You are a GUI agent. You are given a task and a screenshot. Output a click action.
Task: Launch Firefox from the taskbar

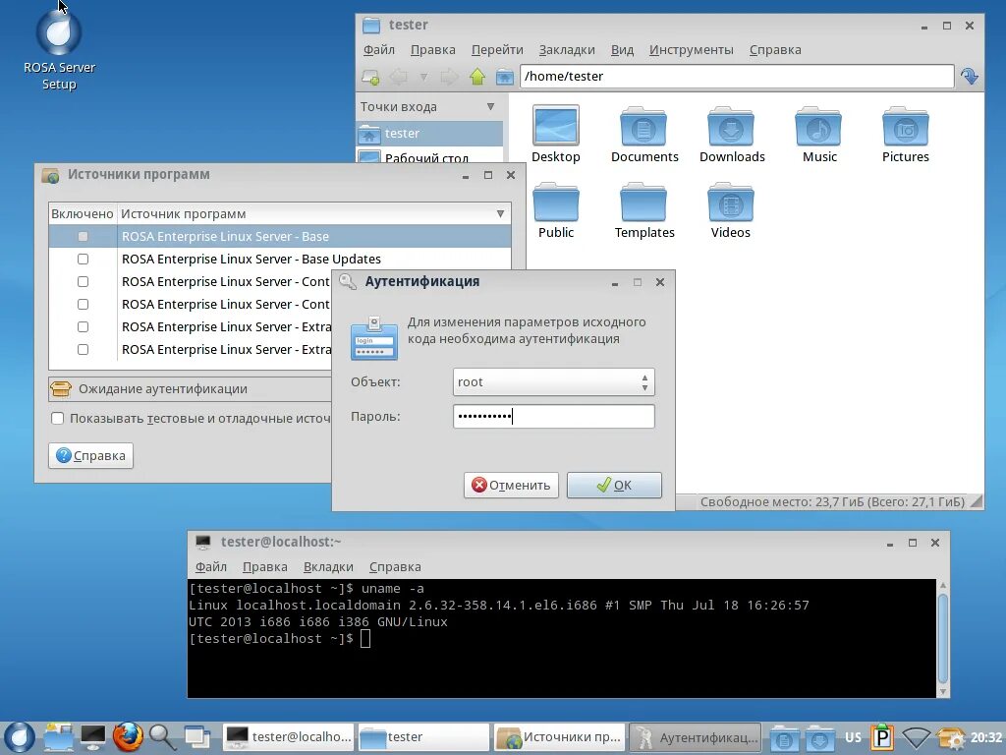[x=128, y=737]
